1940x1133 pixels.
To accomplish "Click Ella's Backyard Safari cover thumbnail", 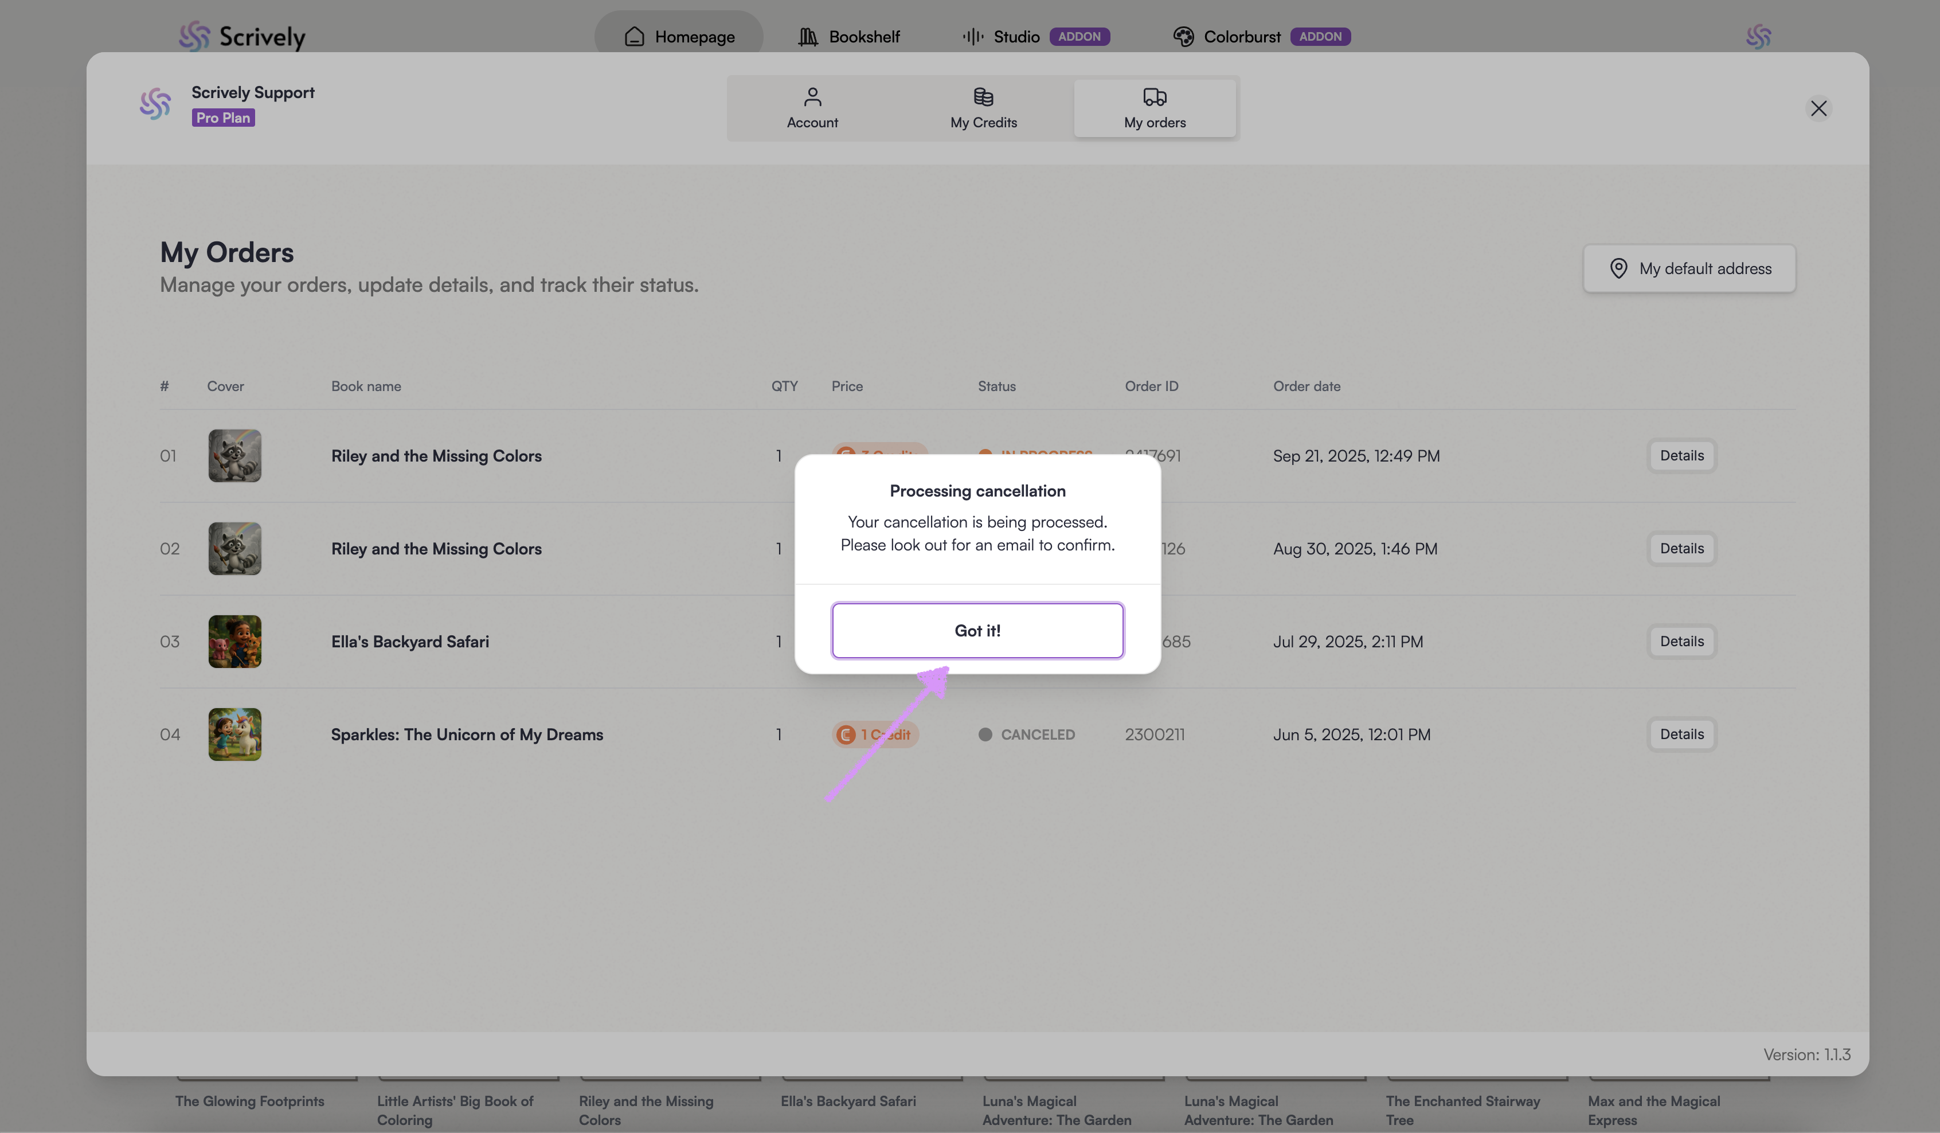I will coord(235,642).
